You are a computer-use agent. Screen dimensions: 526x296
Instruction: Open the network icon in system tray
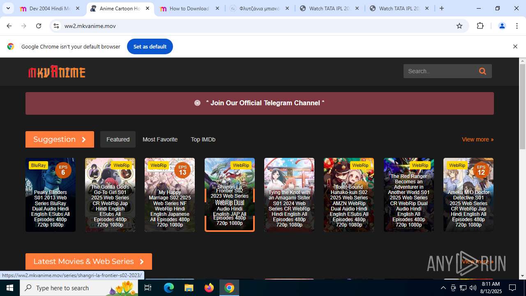pos(463,288)
